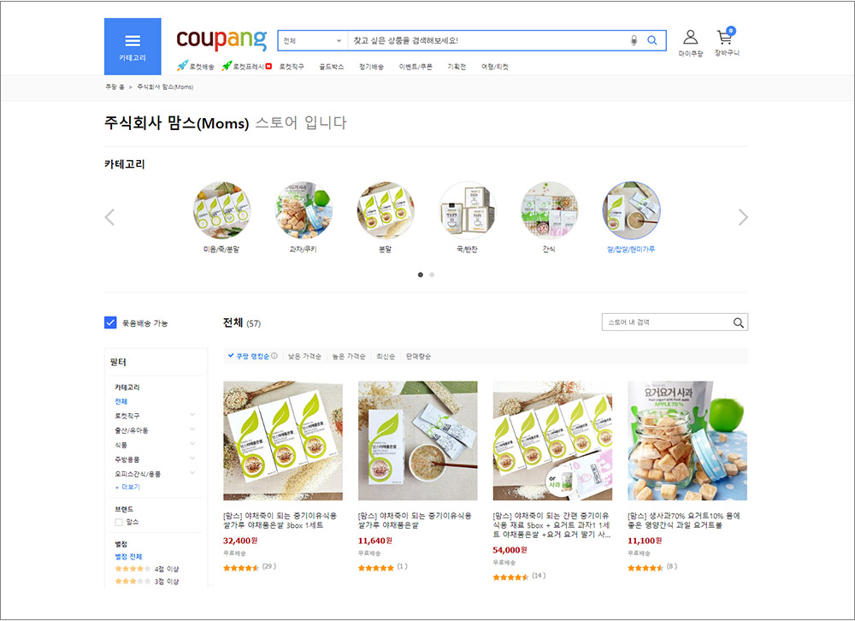Viewport: 855px width, 621px height.
Task: Click the 더보기 link in category filter
Action: 128,487
